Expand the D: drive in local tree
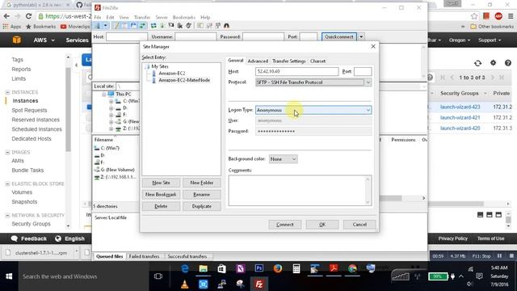The image size is (517, 291). tap(111, 108)
